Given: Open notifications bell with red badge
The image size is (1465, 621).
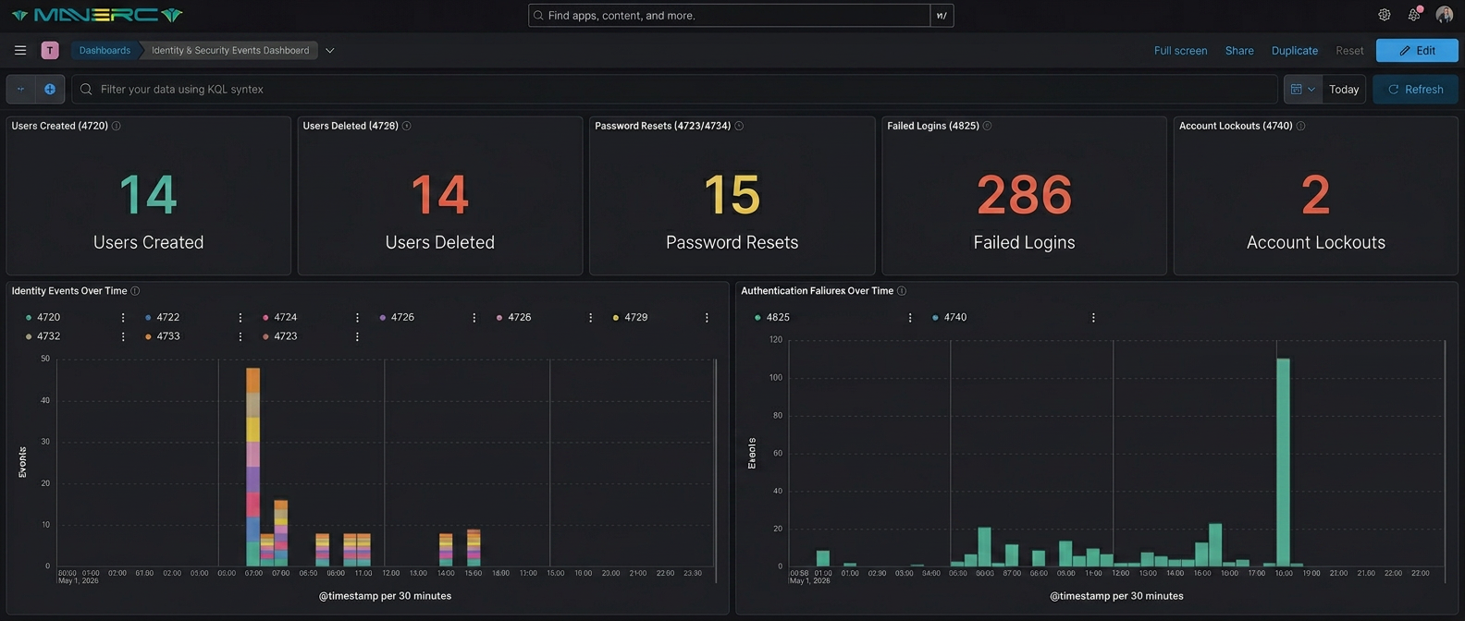Looking at the screenshot, I should pos(1414,15).
